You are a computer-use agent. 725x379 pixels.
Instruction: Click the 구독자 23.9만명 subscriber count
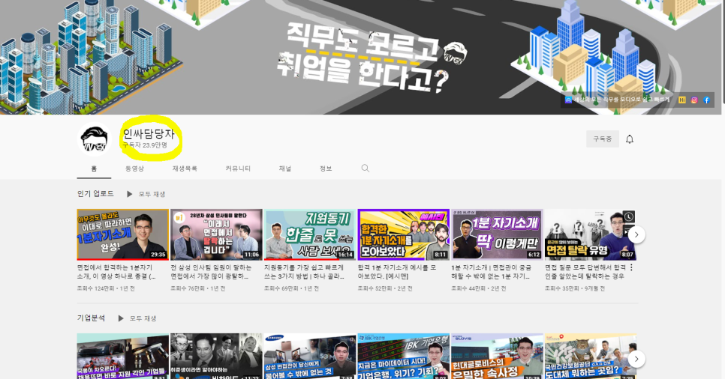[x=145, y=145]
